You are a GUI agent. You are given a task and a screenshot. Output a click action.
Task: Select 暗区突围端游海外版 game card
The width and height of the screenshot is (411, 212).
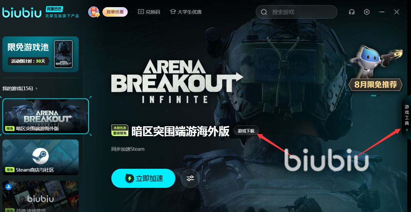coord(46,116)
